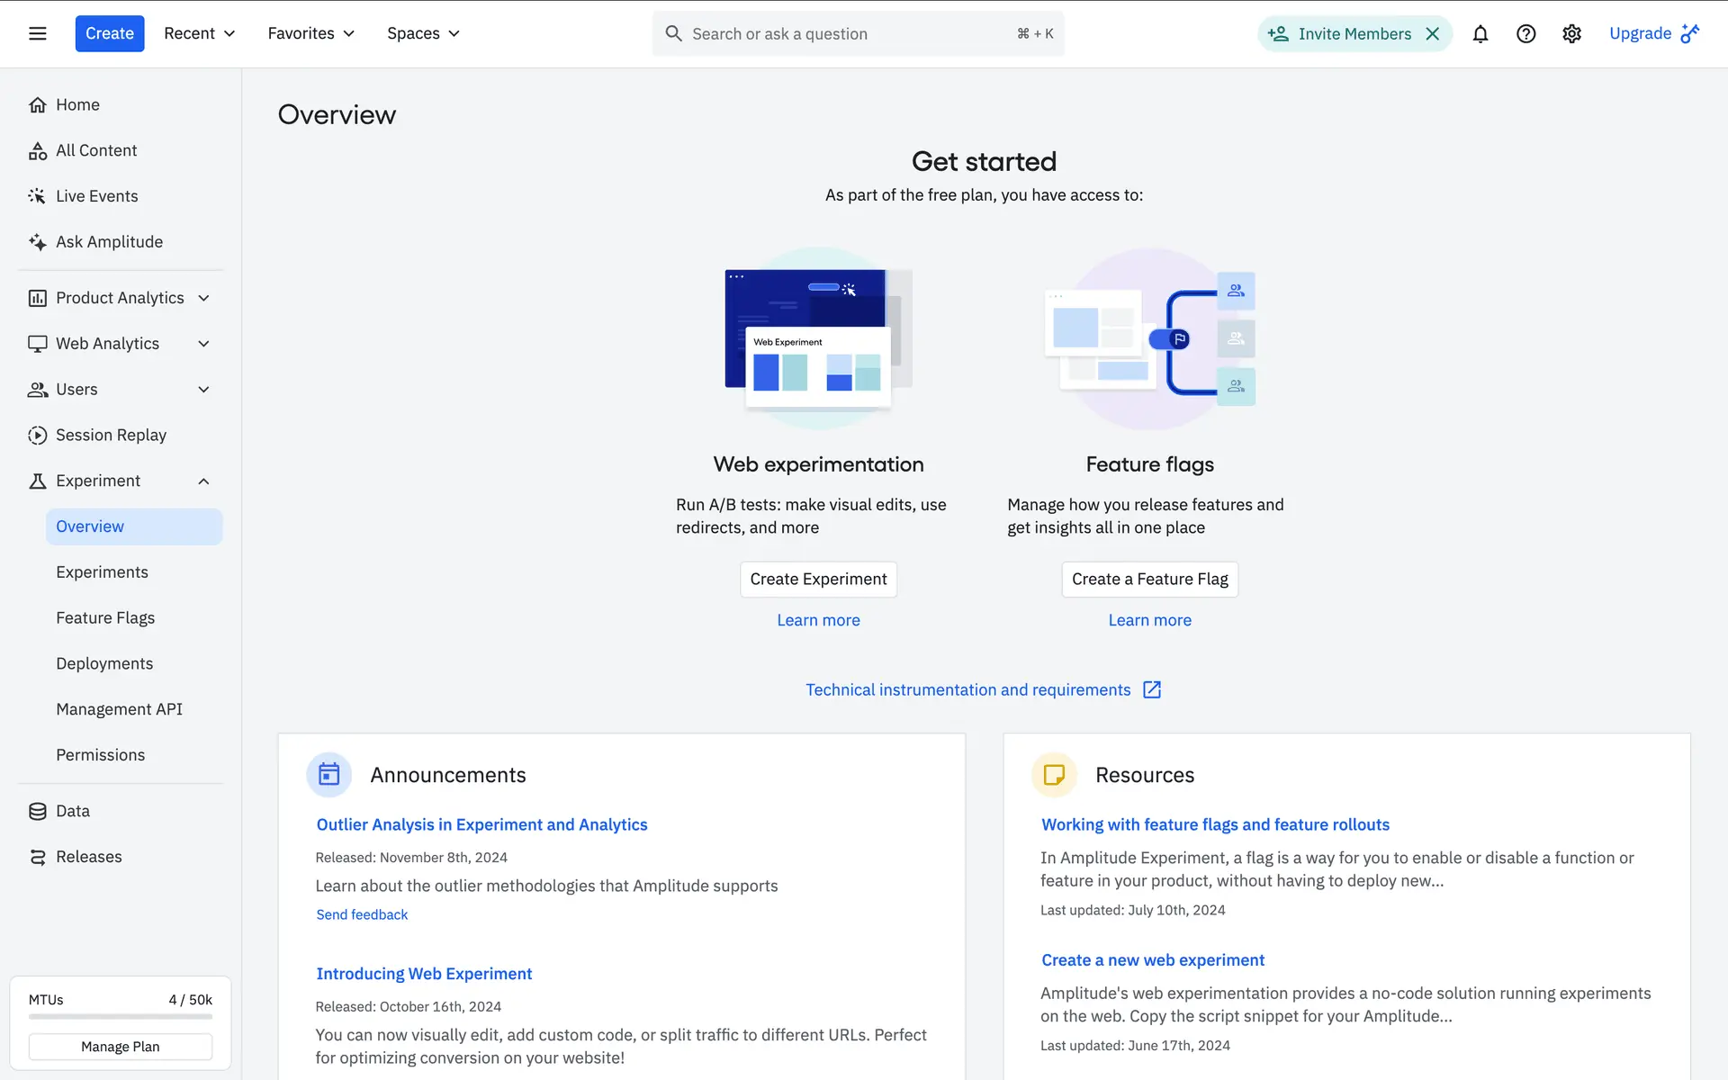Expand the Web Analytics section
Screen dimensions: 1728x1080
tap(203, 344)
